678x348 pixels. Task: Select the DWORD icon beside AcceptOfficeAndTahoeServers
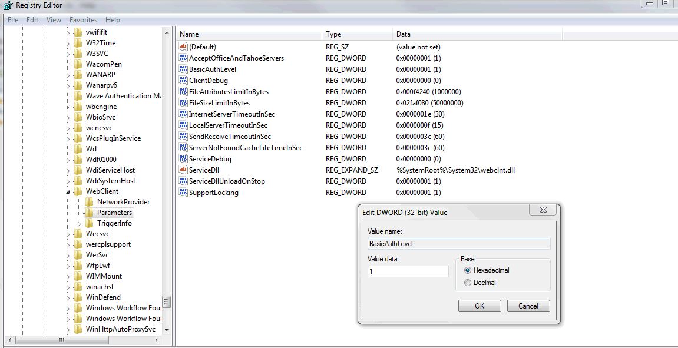click(183, 58)
